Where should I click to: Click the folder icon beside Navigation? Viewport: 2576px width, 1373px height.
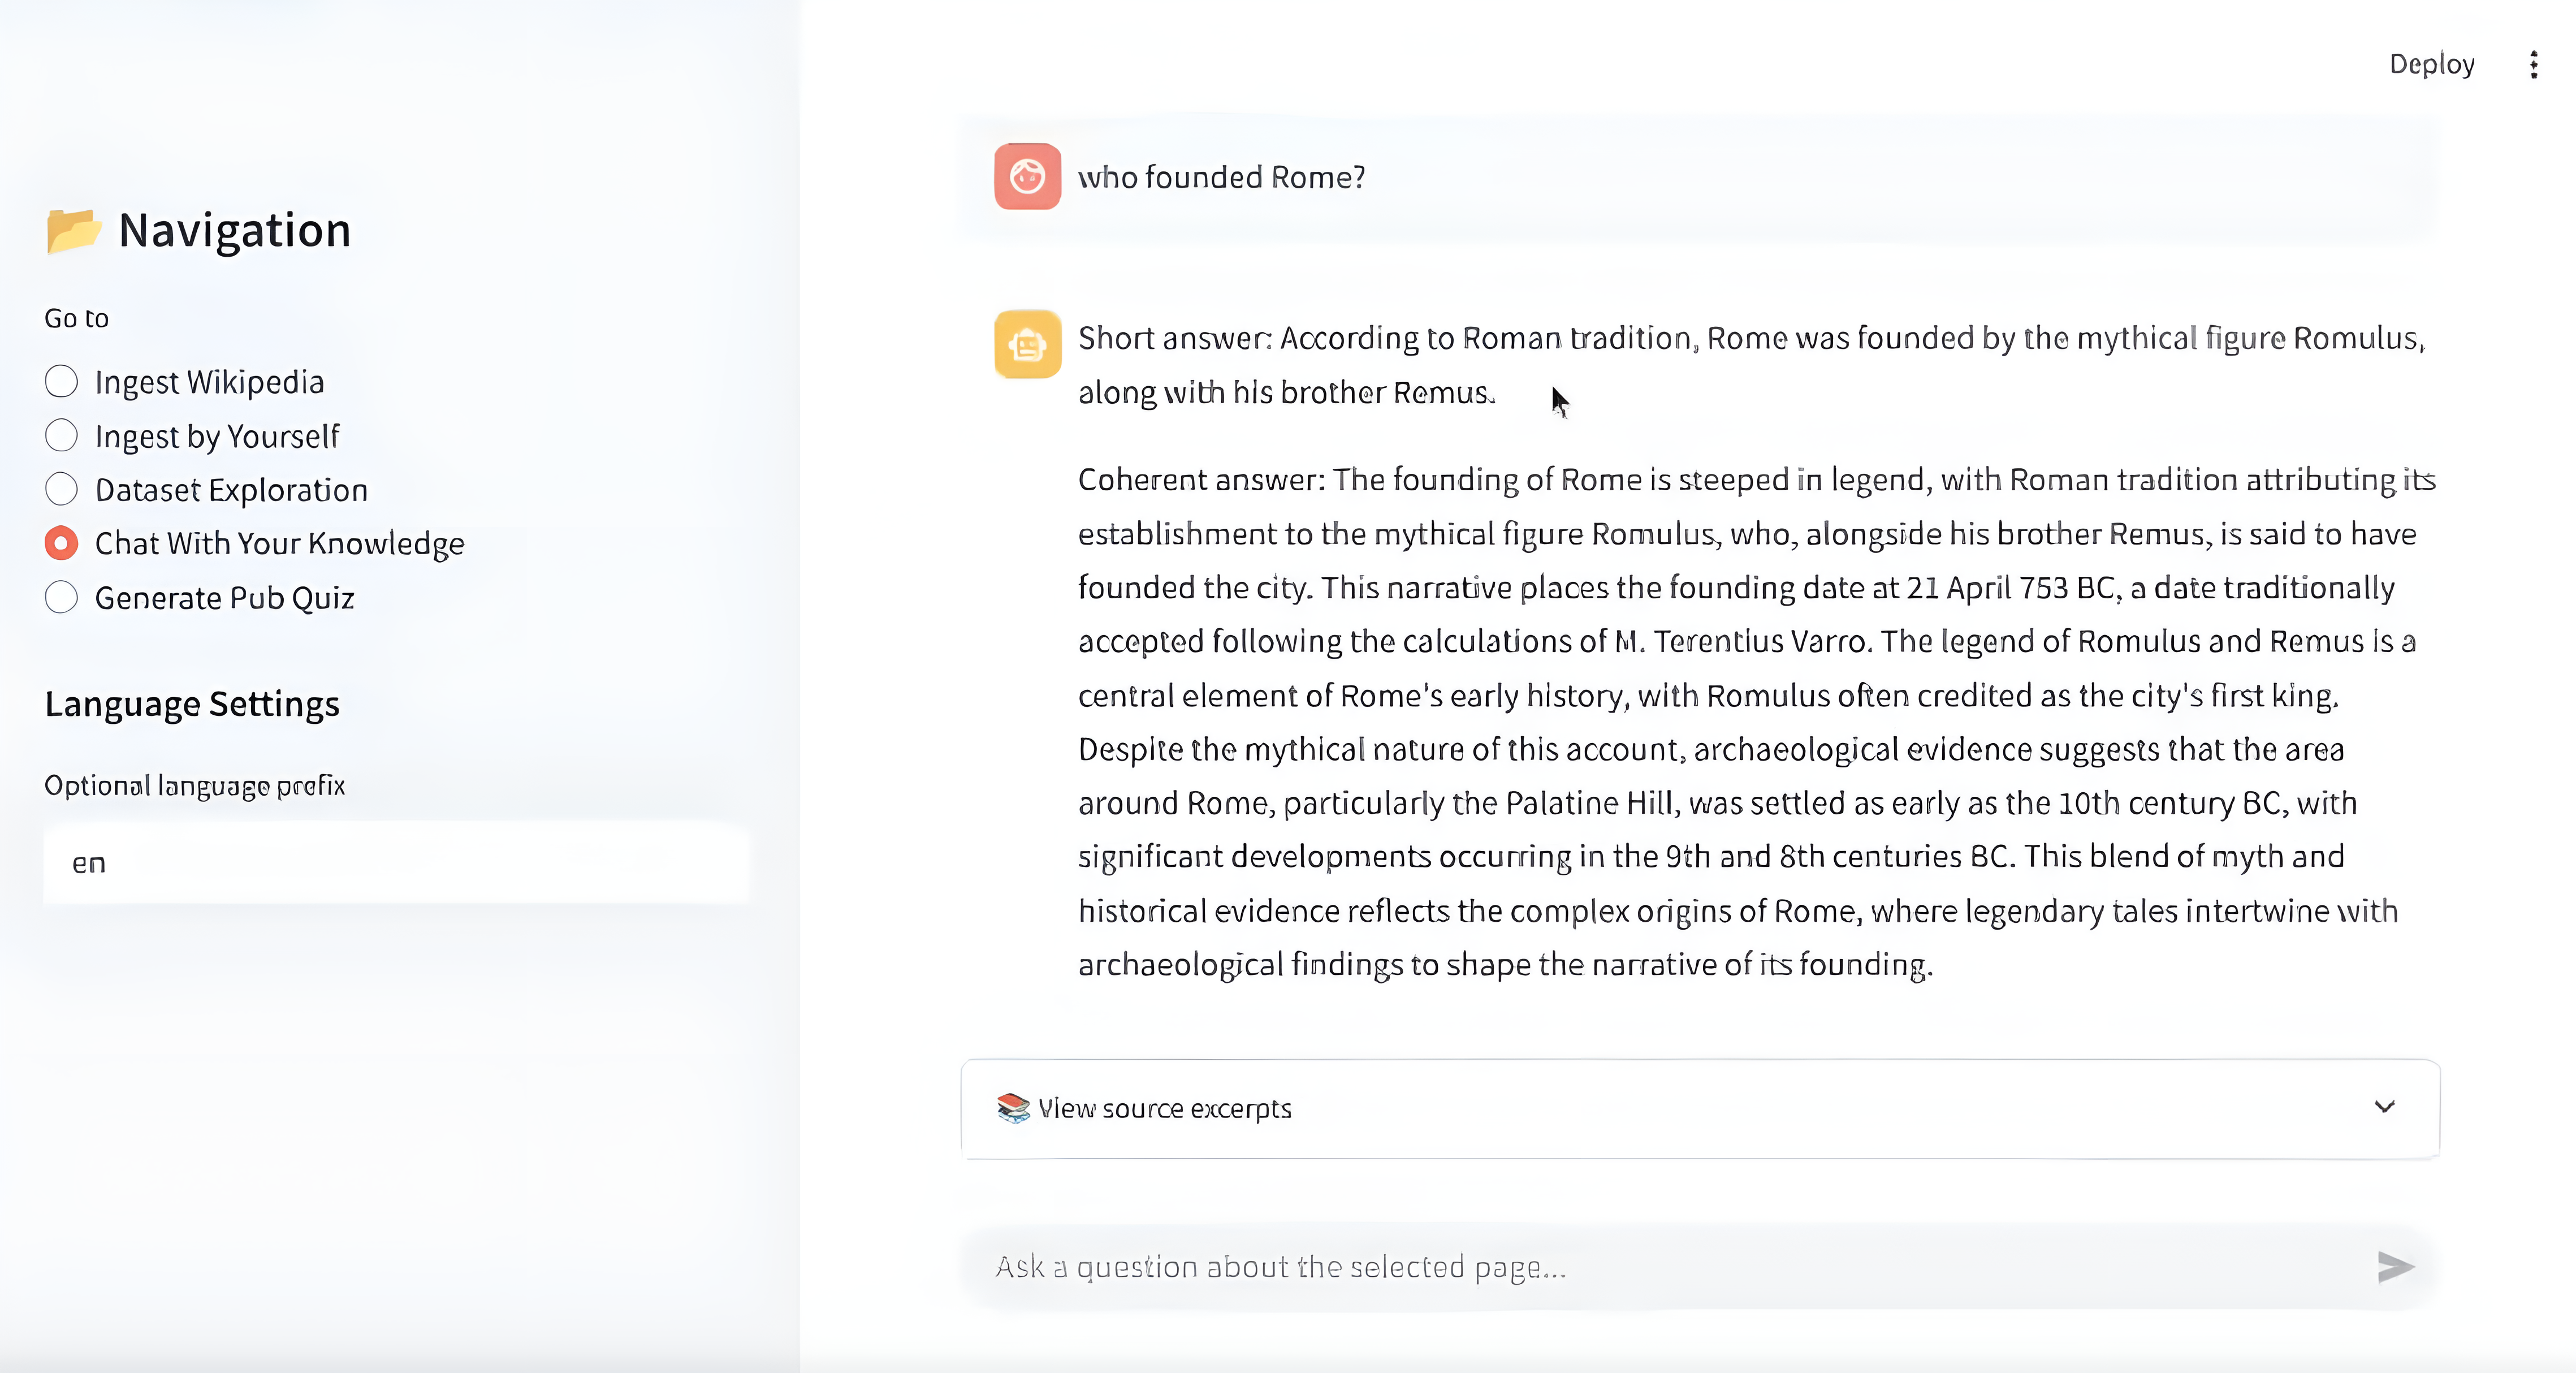click(73, 231)
